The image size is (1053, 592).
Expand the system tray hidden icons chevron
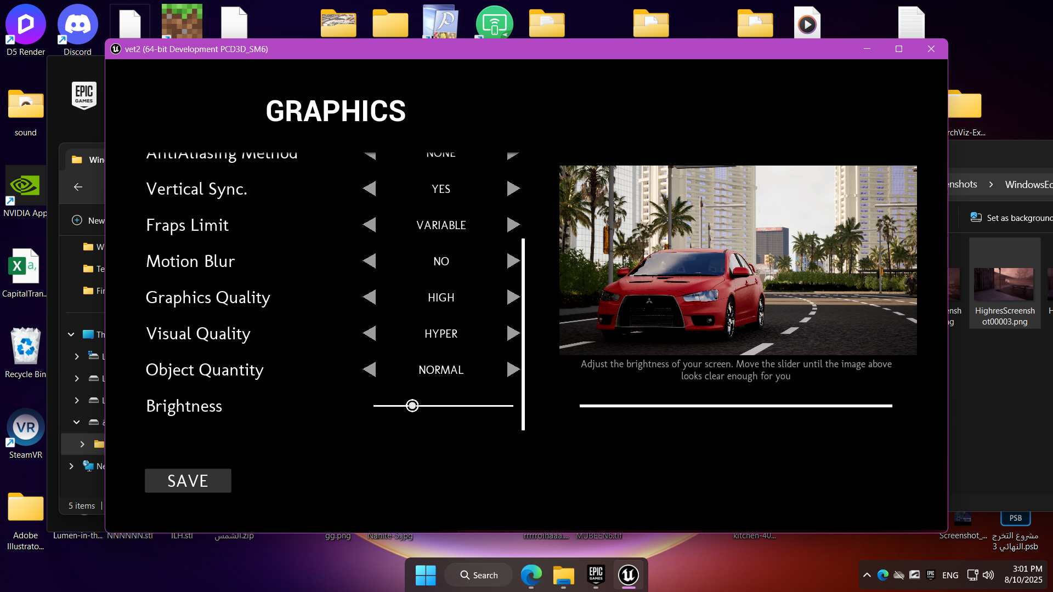click(867, 575)
